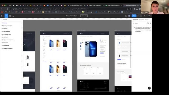Screen dimensions: 169x95
Task: Go back in browser history
Action: (x=2, y=9)
